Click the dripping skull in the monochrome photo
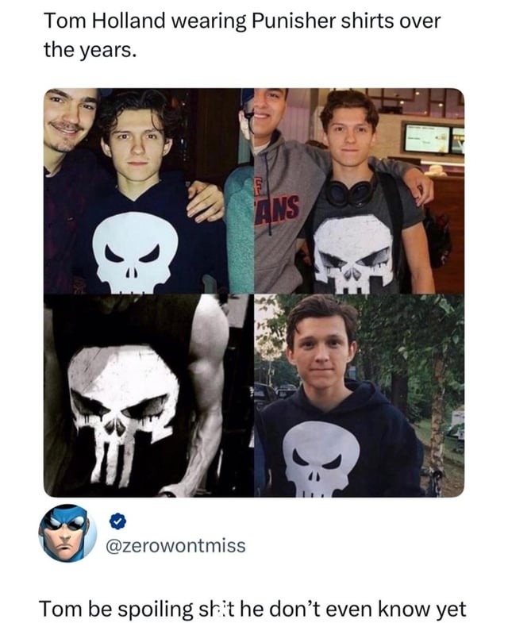The width and height of the screenshot is (508, 623). click(123, 413)
